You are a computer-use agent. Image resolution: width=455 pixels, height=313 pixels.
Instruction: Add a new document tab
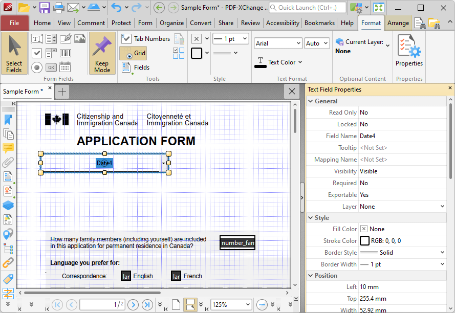62,92
